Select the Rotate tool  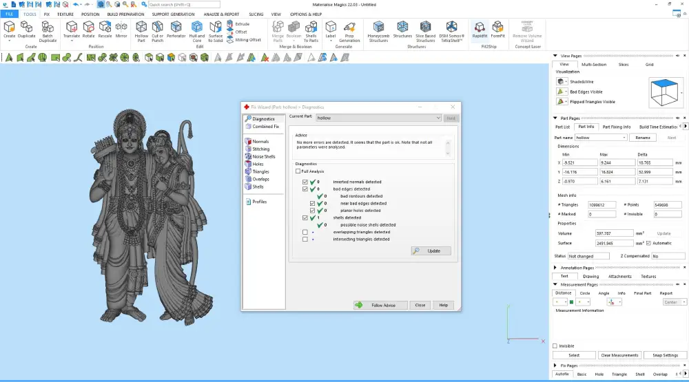pyautogui.click(x=88, y=30)
